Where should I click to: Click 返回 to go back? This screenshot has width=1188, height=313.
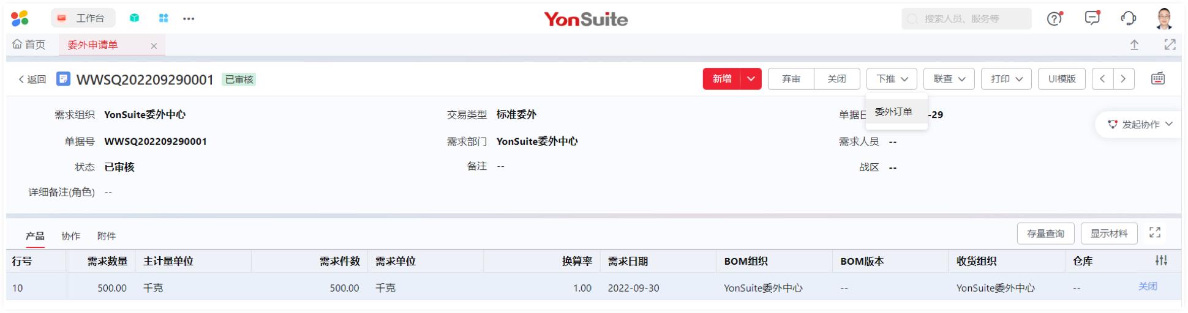[32, 79]
